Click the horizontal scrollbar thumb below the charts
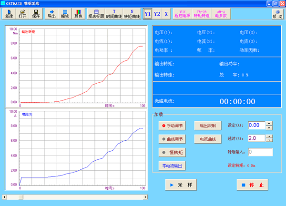The width and height of the screenshot is (286, 214). click(20, 196)
